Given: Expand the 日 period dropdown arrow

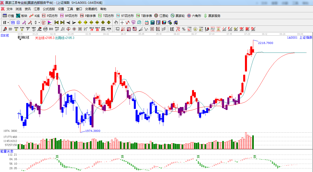Looking at the screenshot, I should 8,22.
